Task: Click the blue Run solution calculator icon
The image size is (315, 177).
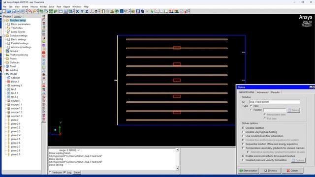Action: point(122,11)
